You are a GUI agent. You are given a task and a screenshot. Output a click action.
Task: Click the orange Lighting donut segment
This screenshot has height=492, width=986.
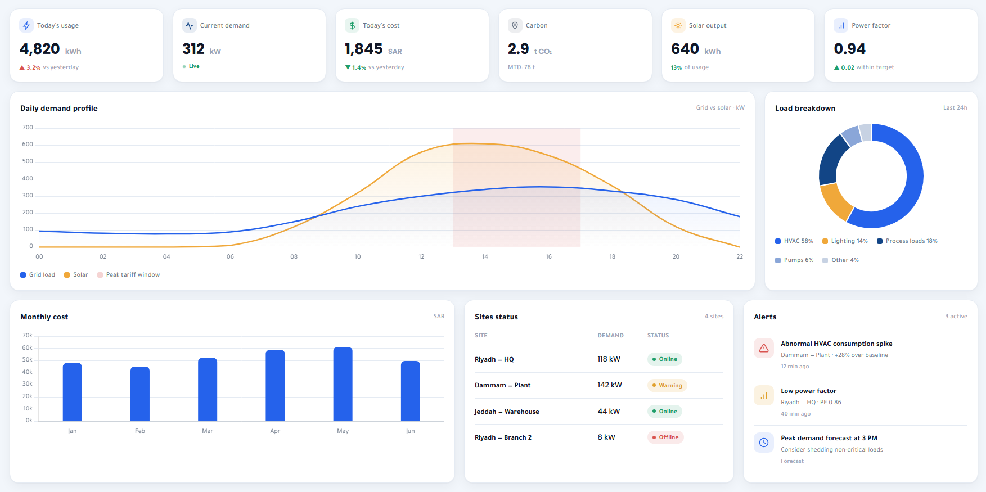pos(836,201)
